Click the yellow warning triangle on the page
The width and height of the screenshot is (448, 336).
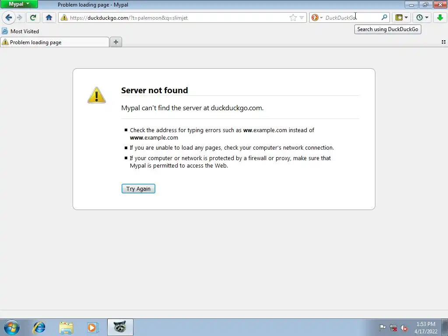[x=97, y=95]
